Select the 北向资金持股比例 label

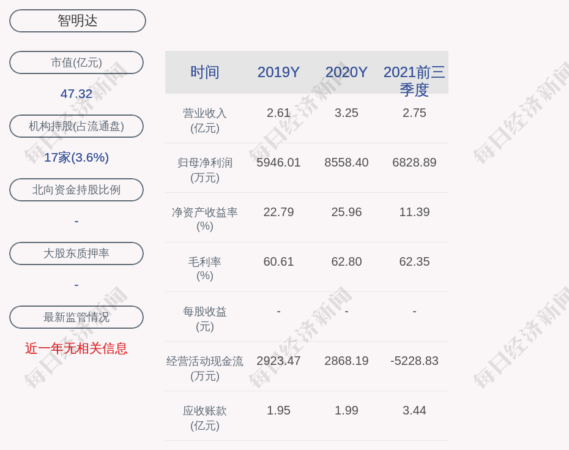pos(76,190)
